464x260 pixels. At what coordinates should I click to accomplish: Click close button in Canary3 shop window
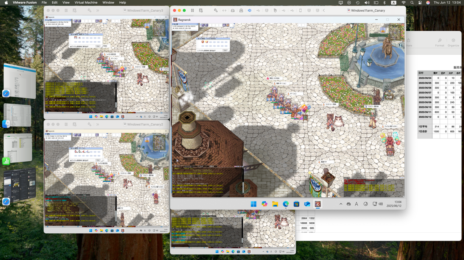[98, 46]
